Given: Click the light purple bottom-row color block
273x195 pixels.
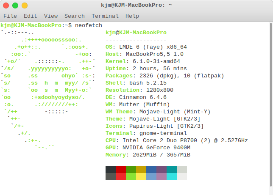Looking at the screenshot, I should click(162, 176).
